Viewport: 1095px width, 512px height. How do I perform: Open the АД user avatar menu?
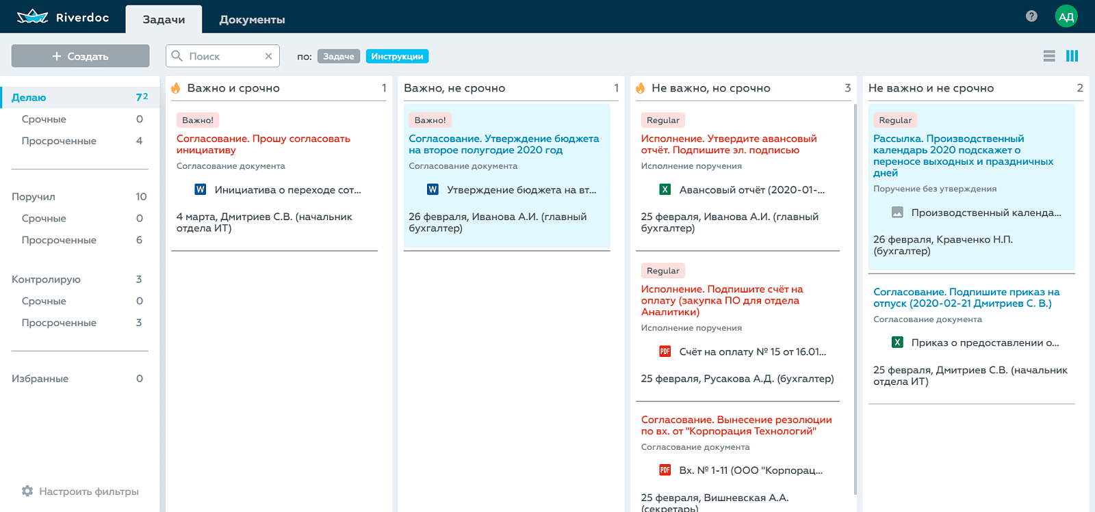point(1066,16)
